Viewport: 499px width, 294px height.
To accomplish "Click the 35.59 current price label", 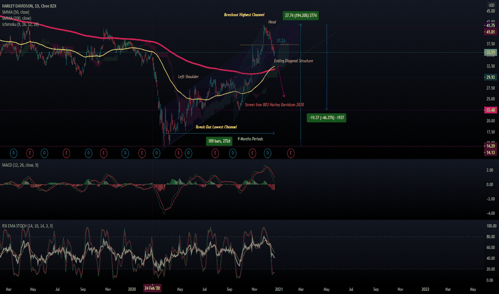I will [x=490, y=52].
